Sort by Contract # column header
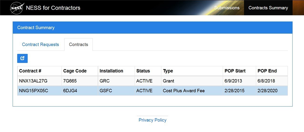Viewport: 304px width, 132px height. tap(30, 71)
